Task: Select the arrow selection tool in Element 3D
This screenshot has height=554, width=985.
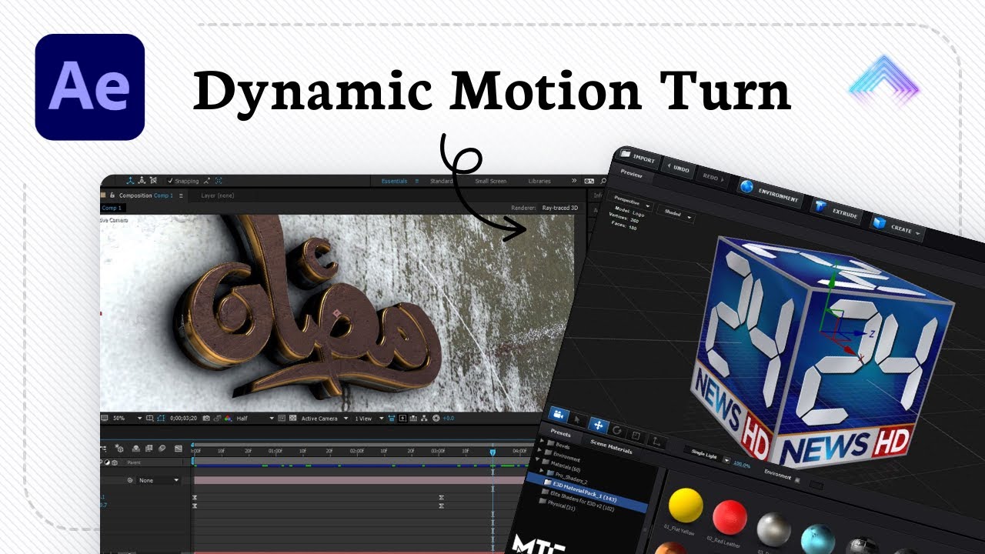Action: click(x=578, y=420)
